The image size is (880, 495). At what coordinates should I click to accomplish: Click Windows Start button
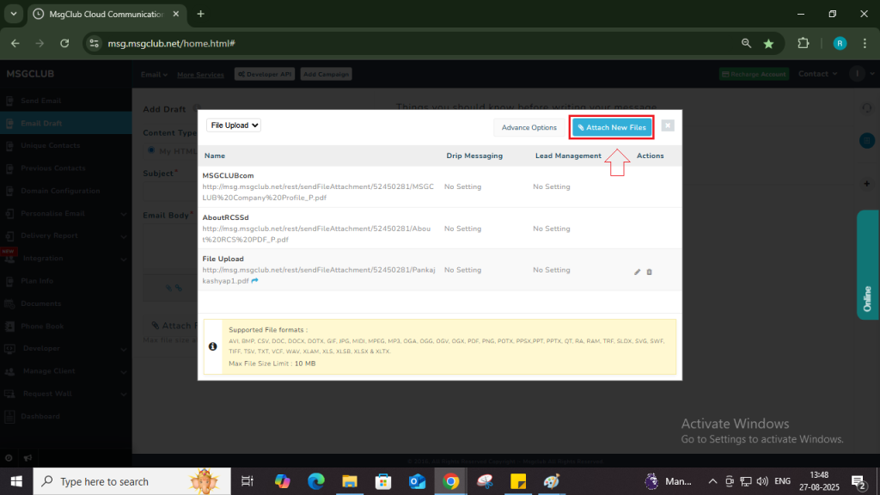tap(16, 481)
